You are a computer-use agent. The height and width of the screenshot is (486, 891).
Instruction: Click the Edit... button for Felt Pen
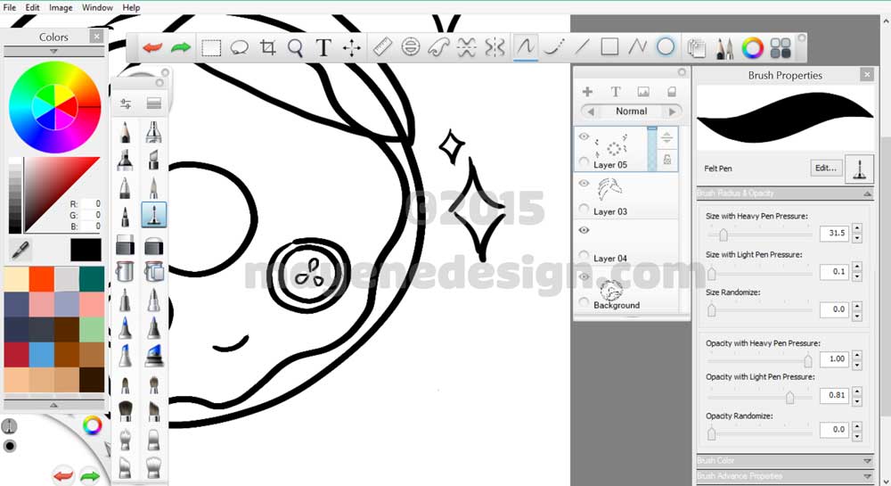tap(826, 168)
